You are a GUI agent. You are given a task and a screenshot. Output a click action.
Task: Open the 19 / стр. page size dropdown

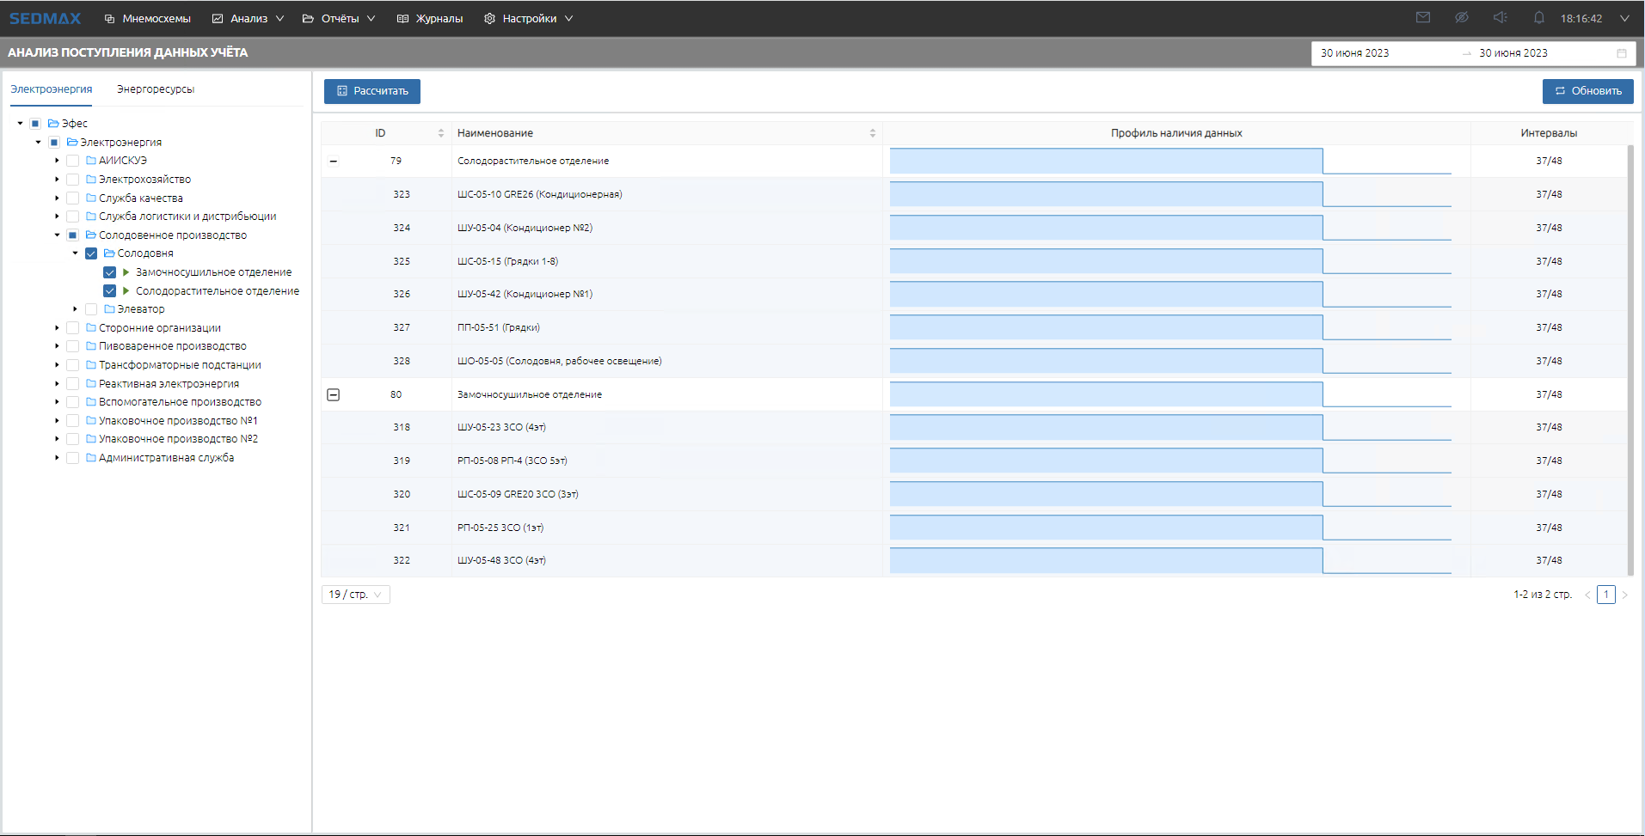tap(355, 595)
